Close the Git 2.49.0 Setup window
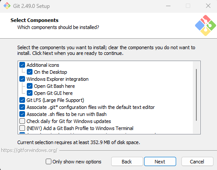 pos(208,6)
